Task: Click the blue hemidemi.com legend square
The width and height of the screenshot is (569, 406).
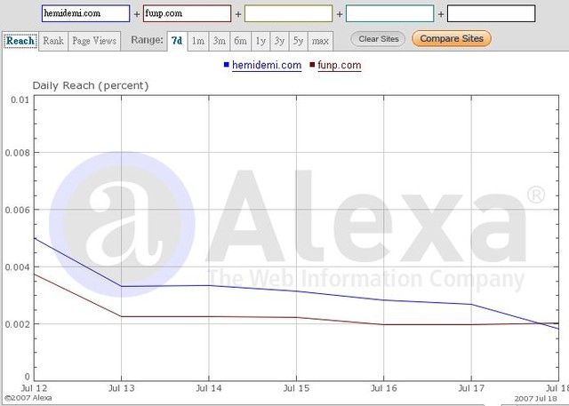Action: 227,65
